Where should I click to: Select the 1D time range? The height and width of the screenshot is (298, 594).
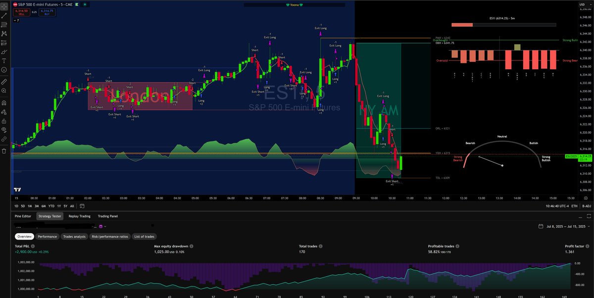tap(16, 205)
